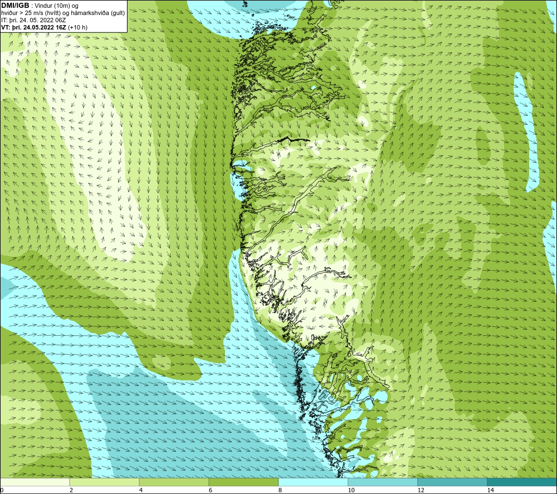Click the legend value label '14'
Image resolution: width=557 pixels, height=494 pixels.
click(x=491, y=490)
